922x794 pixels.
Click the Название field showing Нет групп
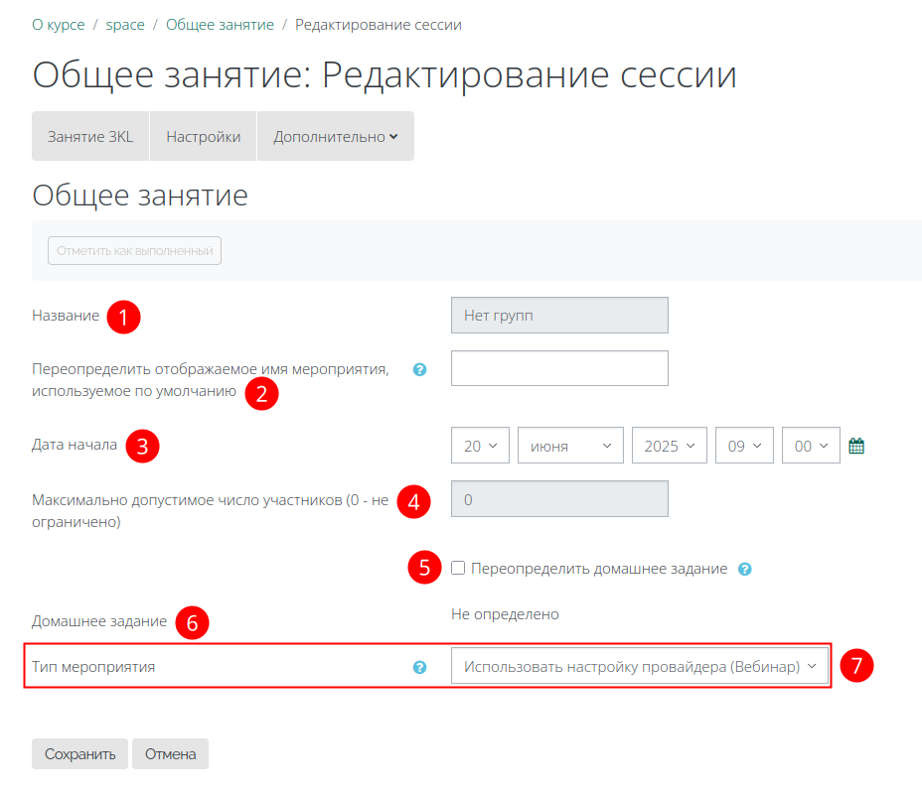559,316
